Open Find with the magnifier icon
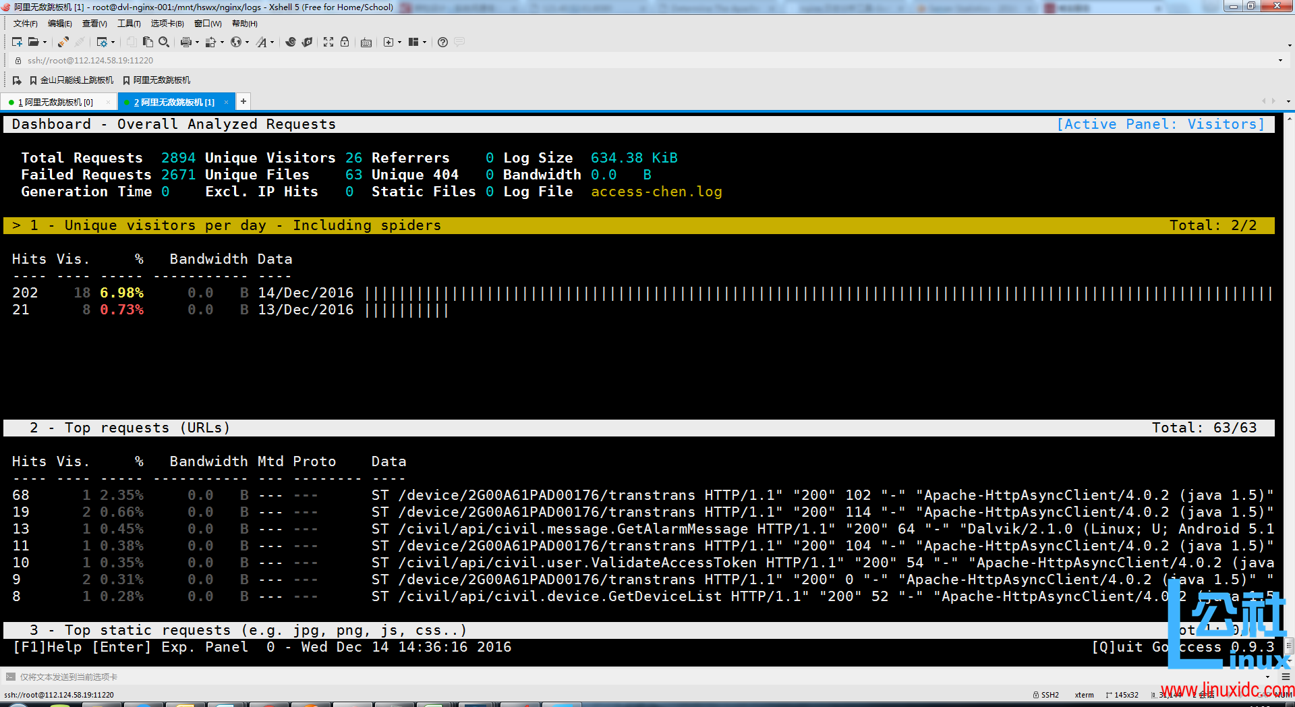This screenshot has width=1295, height=707. (163, 42)
